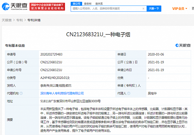The image size is (194, 135).
Task: Click the 代理人 label text
Action: pyautogui.click(x=122, y=93)
